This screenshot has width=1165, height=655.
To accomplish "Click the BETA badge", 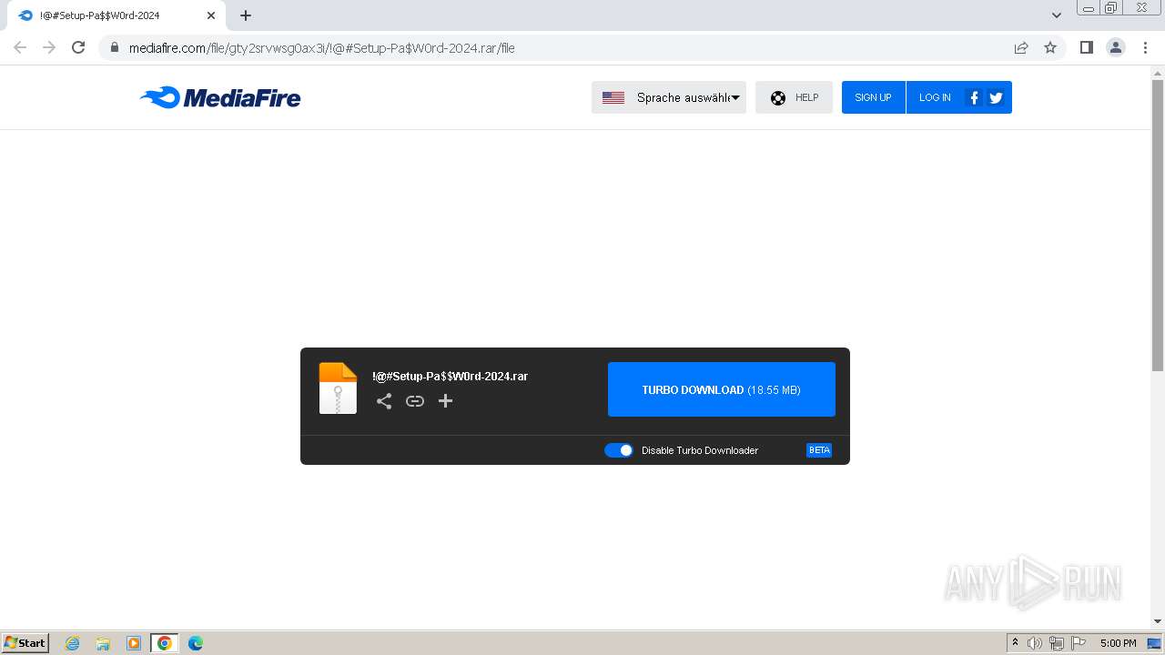I will pos(819,450).
